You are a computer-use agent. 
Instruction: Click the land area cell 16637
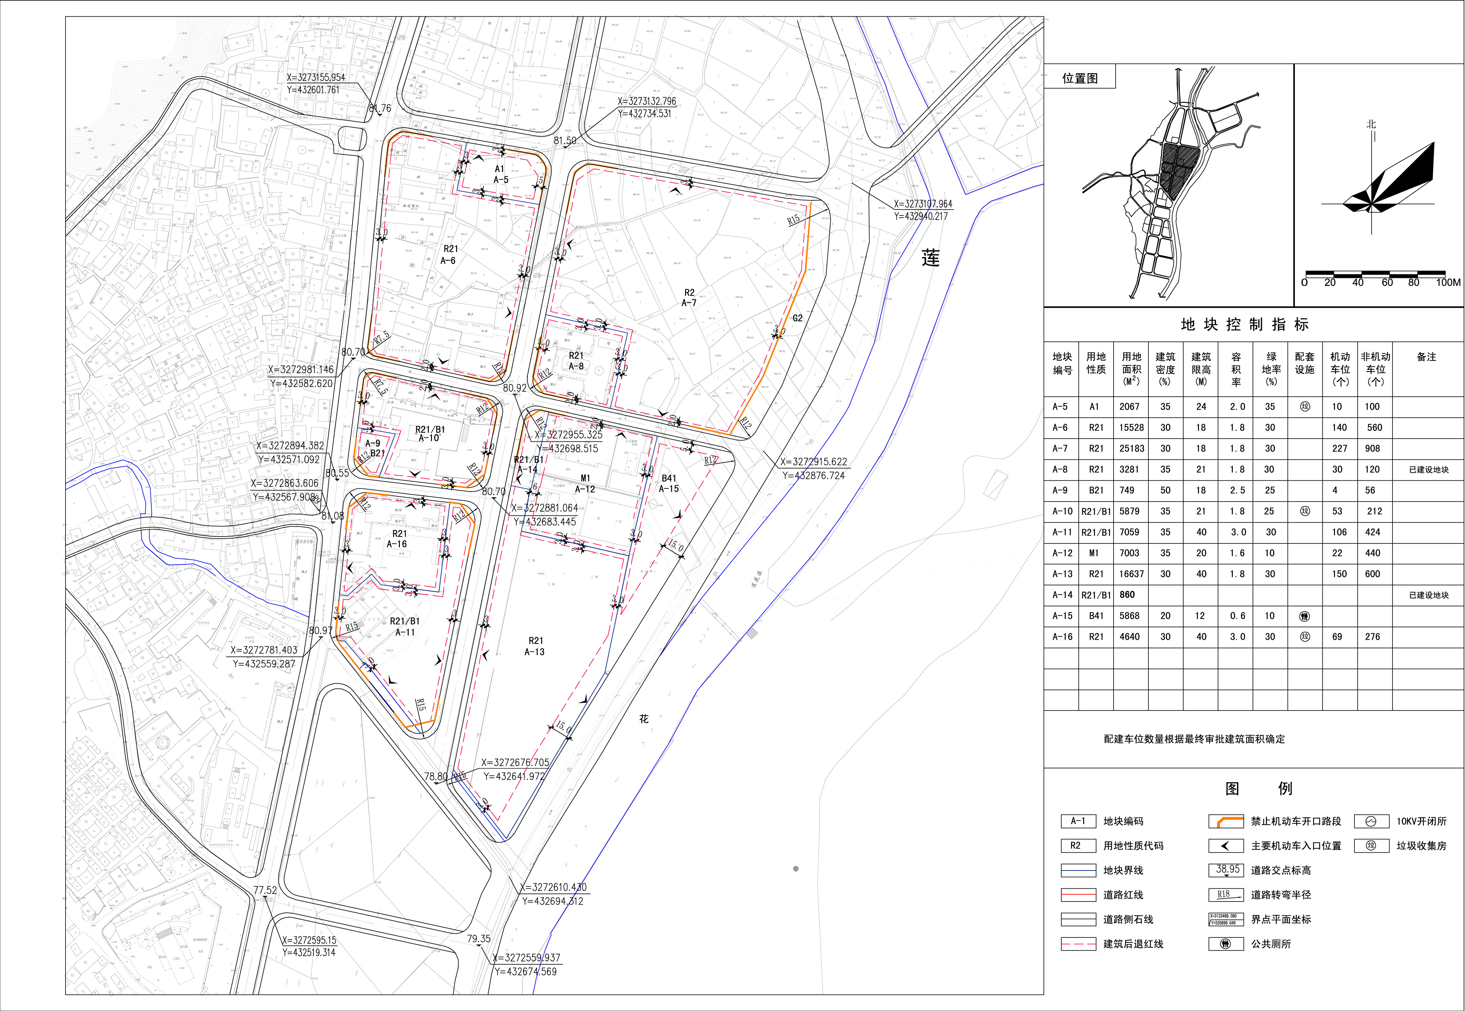1131,574
